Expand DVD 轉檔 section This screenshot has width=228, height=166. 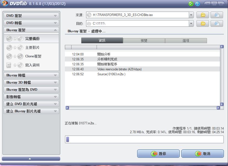pos(31,23)
